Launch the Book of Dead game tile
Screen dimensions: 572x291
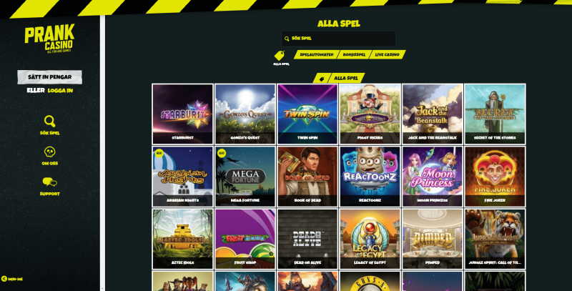pos(307,177)
